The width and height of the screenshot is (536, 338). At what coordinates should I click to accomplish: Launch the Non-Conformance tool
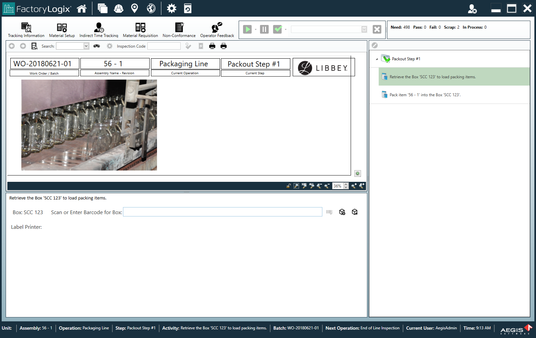click(x=179, y=30)
